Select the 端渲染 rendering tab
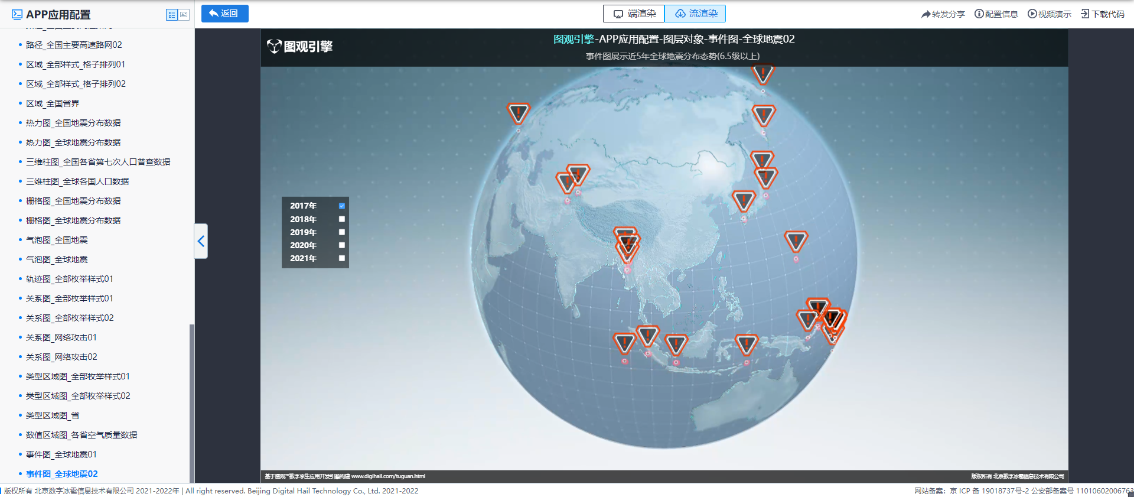The width and height of the screenshot is (1134, 497). tap(634, 14)
